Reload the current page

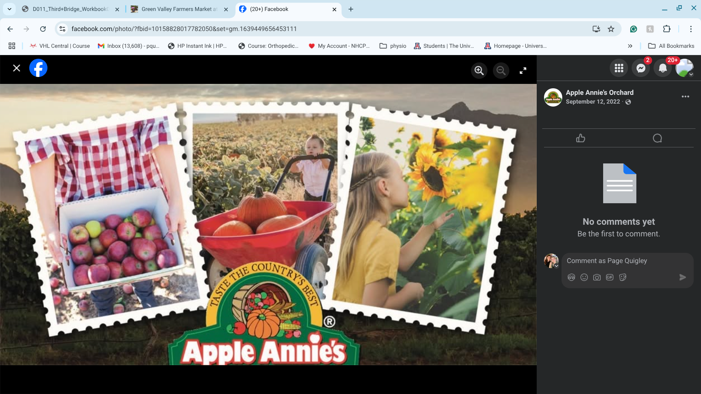point(43,29)
